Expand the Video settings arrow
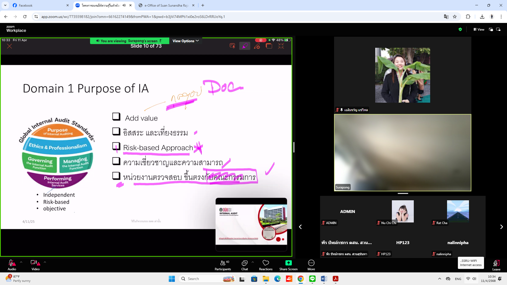 tap(45, 262)
